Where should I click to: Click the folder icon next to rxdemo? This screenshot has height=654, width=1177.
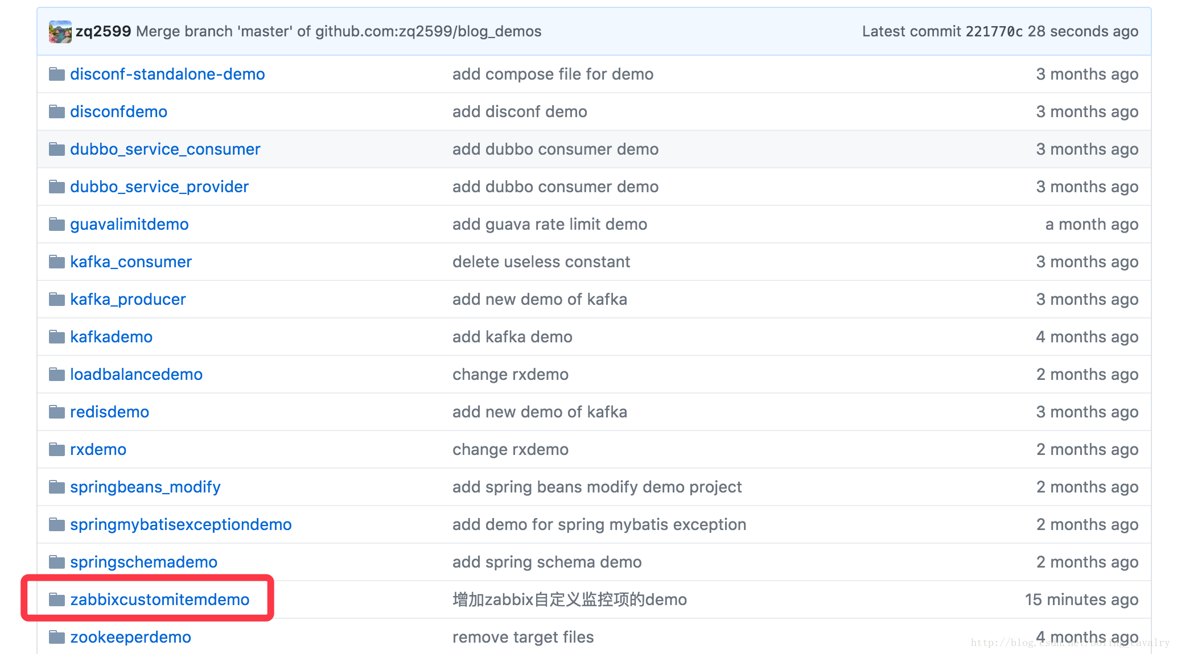[x=56, y=449]
